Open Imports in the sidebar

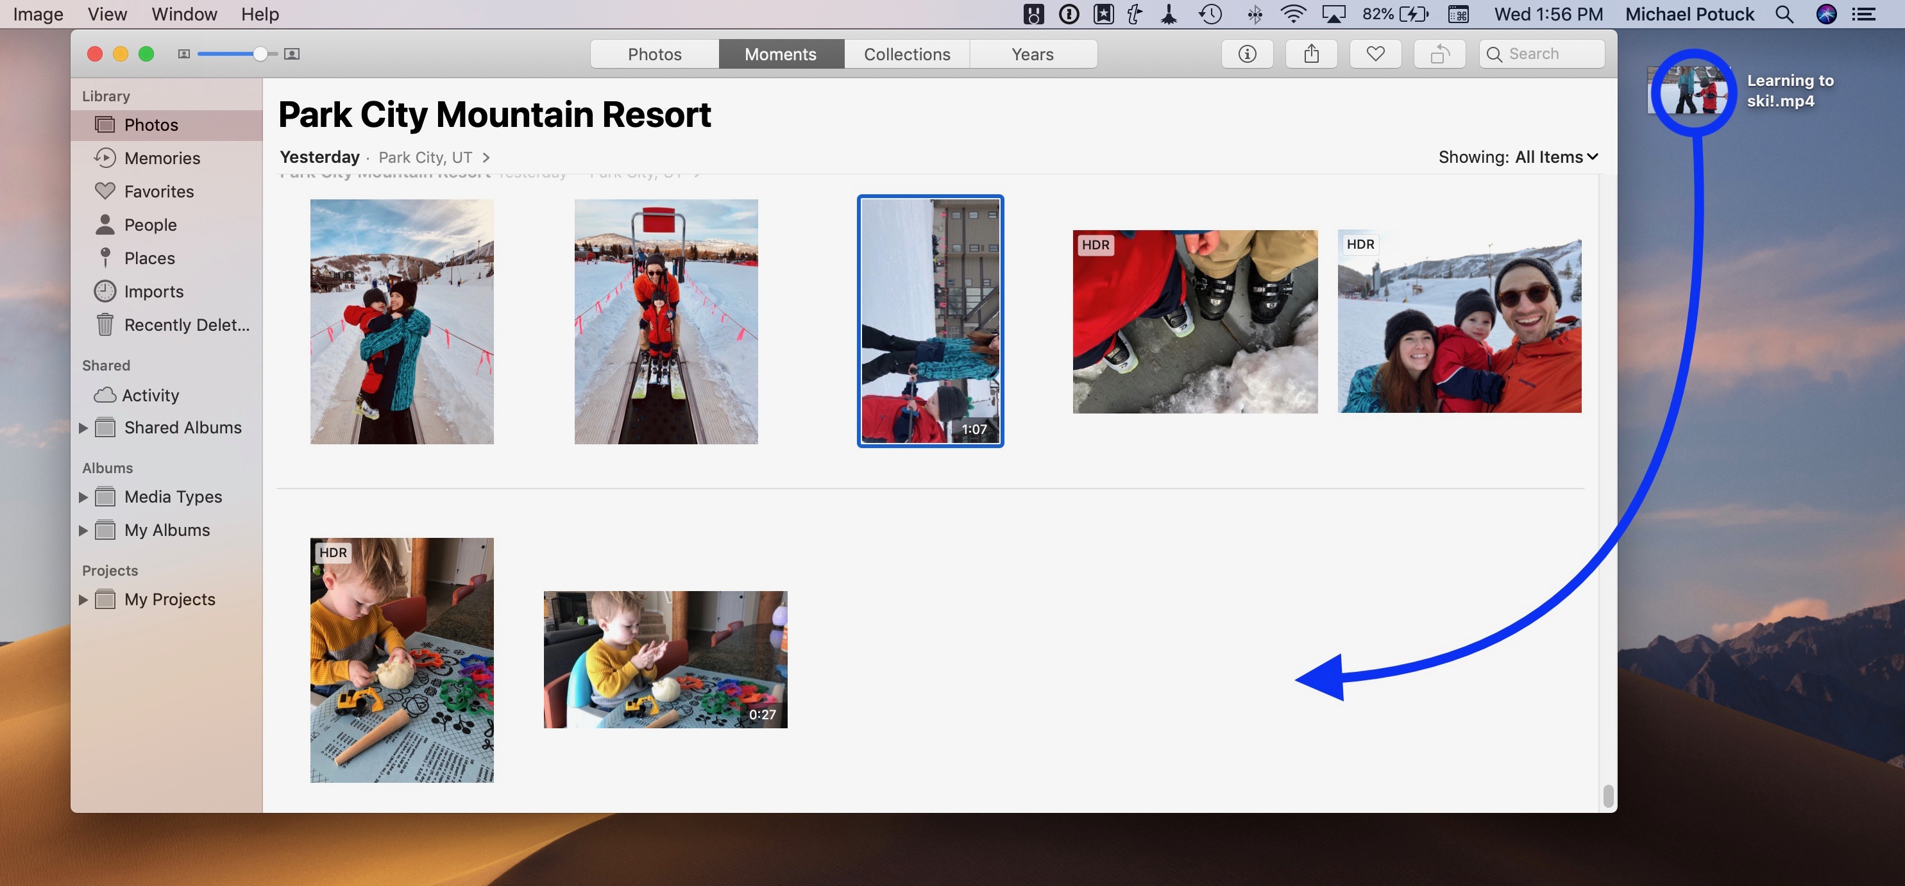pyautogui.click(x=167, y=291)
